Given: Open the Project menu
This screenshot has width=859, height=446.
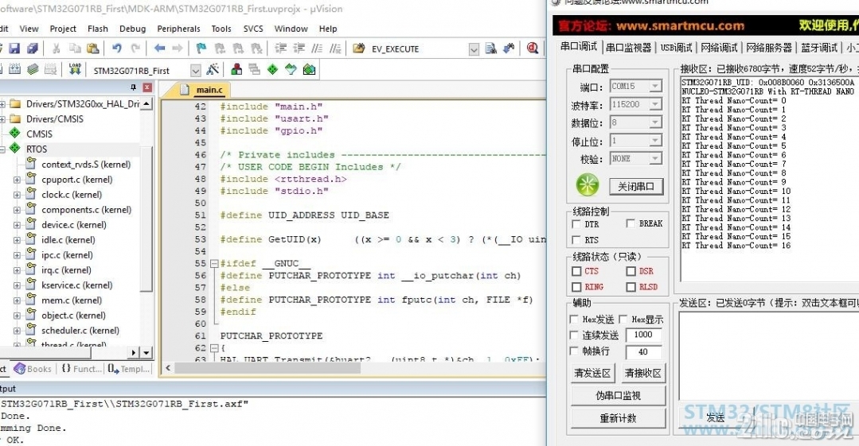Looking at the screenshot, I should [x=63, y=29].
